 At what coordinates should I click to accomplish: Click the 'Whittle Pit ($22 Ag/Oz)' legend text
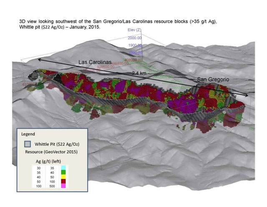[57, 144]
